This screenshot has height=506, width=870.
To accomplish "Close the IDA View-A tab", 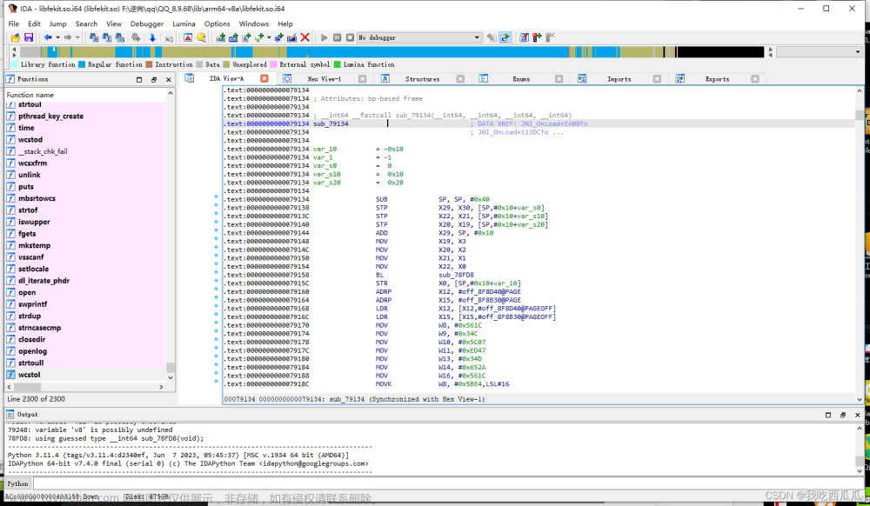I will [x=264, y=79].
